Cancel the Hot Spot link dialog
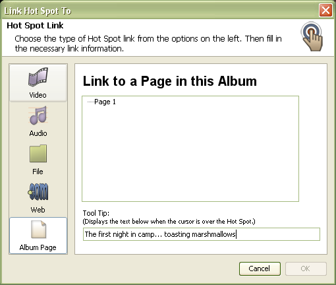Viewport: 336px width, 285px height. point(260,269)
